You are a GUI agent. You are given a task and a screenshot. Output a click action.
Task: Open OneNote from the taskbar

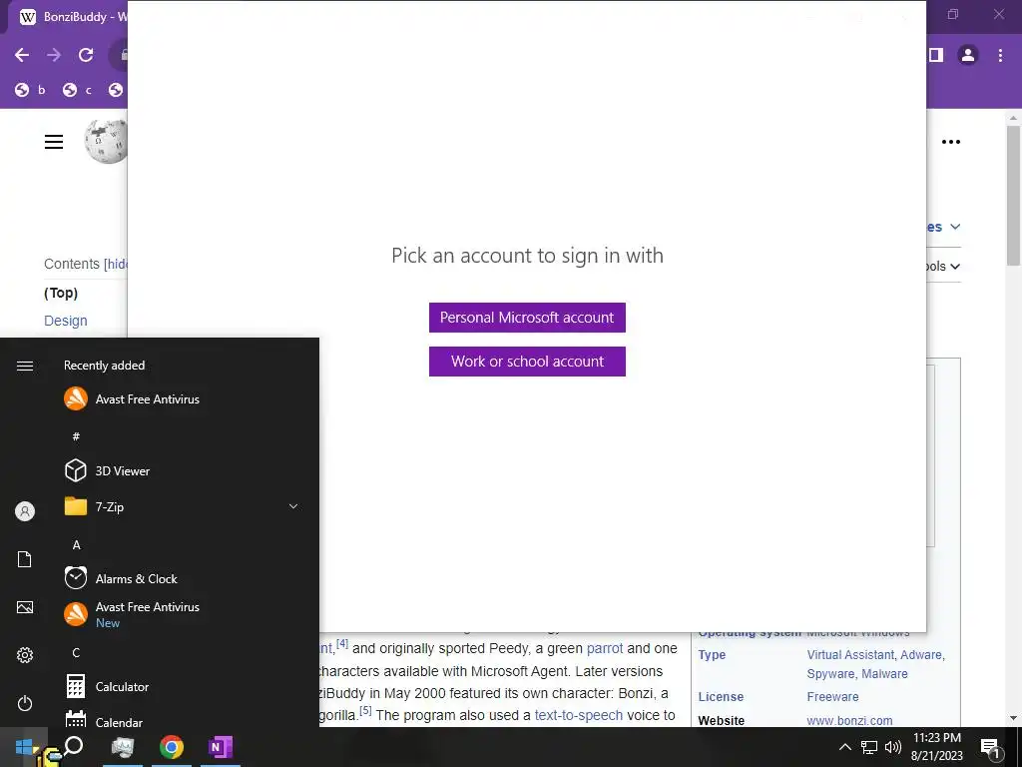point(221,747)
